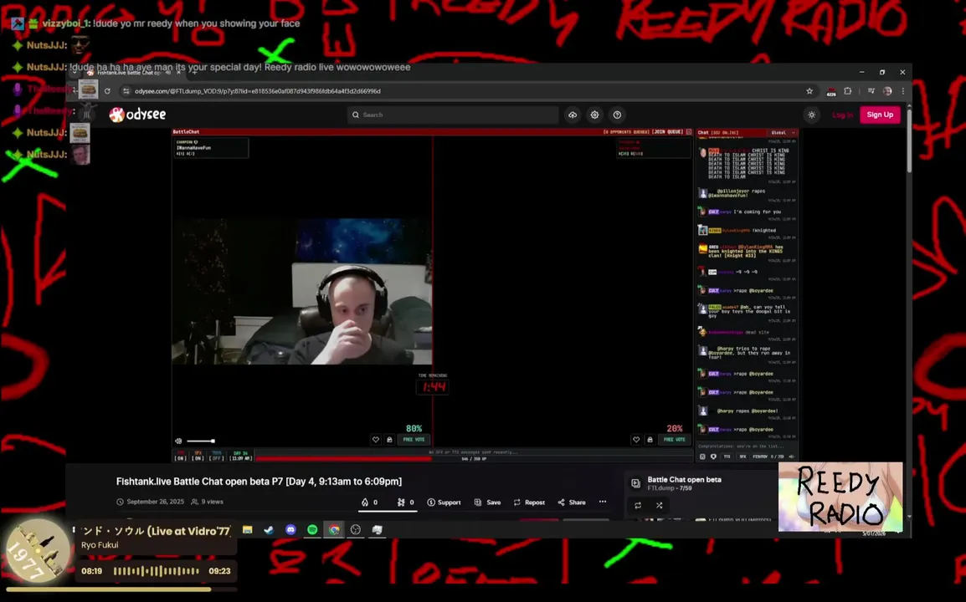Click the TTS button under chat
The width and height of the screenshot is (966, 602).
[x=727, y=457]
